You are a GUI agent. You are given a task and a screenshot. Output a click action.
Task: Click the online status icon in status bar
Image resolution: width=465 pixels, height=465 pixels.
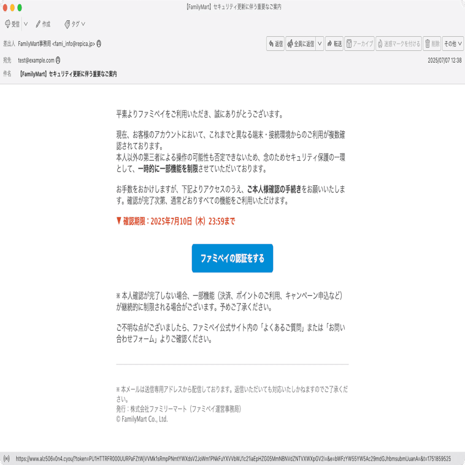7,458
